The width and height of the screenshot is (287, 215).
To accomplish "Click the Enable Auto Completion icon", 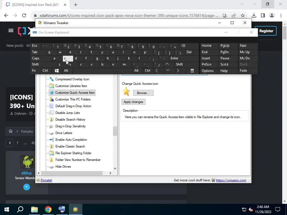I will pyautogui.click(x=52, y=140).
